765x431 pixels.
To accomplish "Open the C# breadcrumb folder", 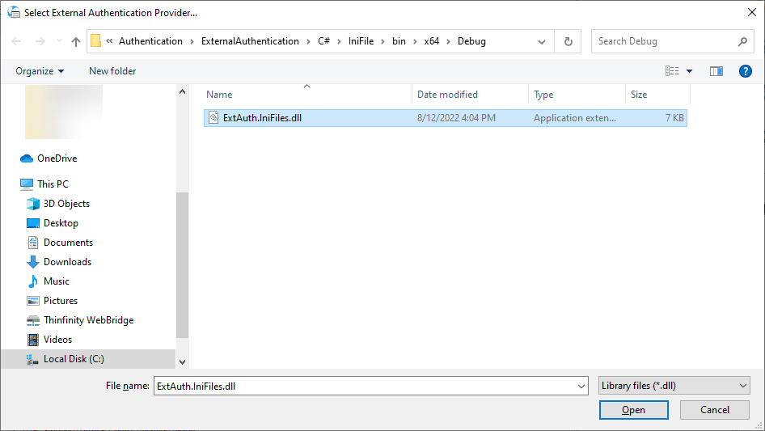I will [x=324, y=41].
